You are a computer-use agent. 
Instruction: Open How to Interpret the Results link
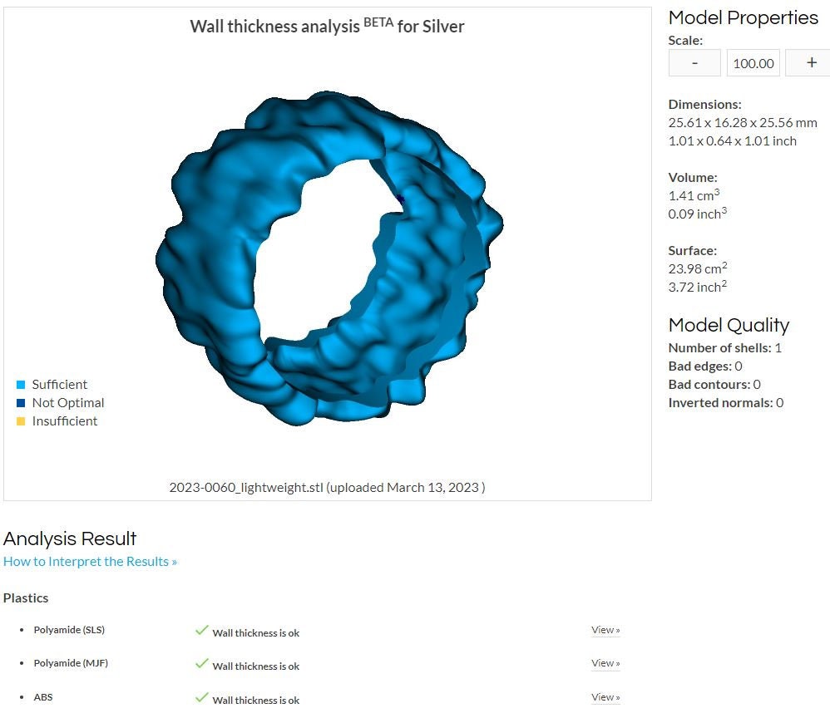click(x=90, y=561)
